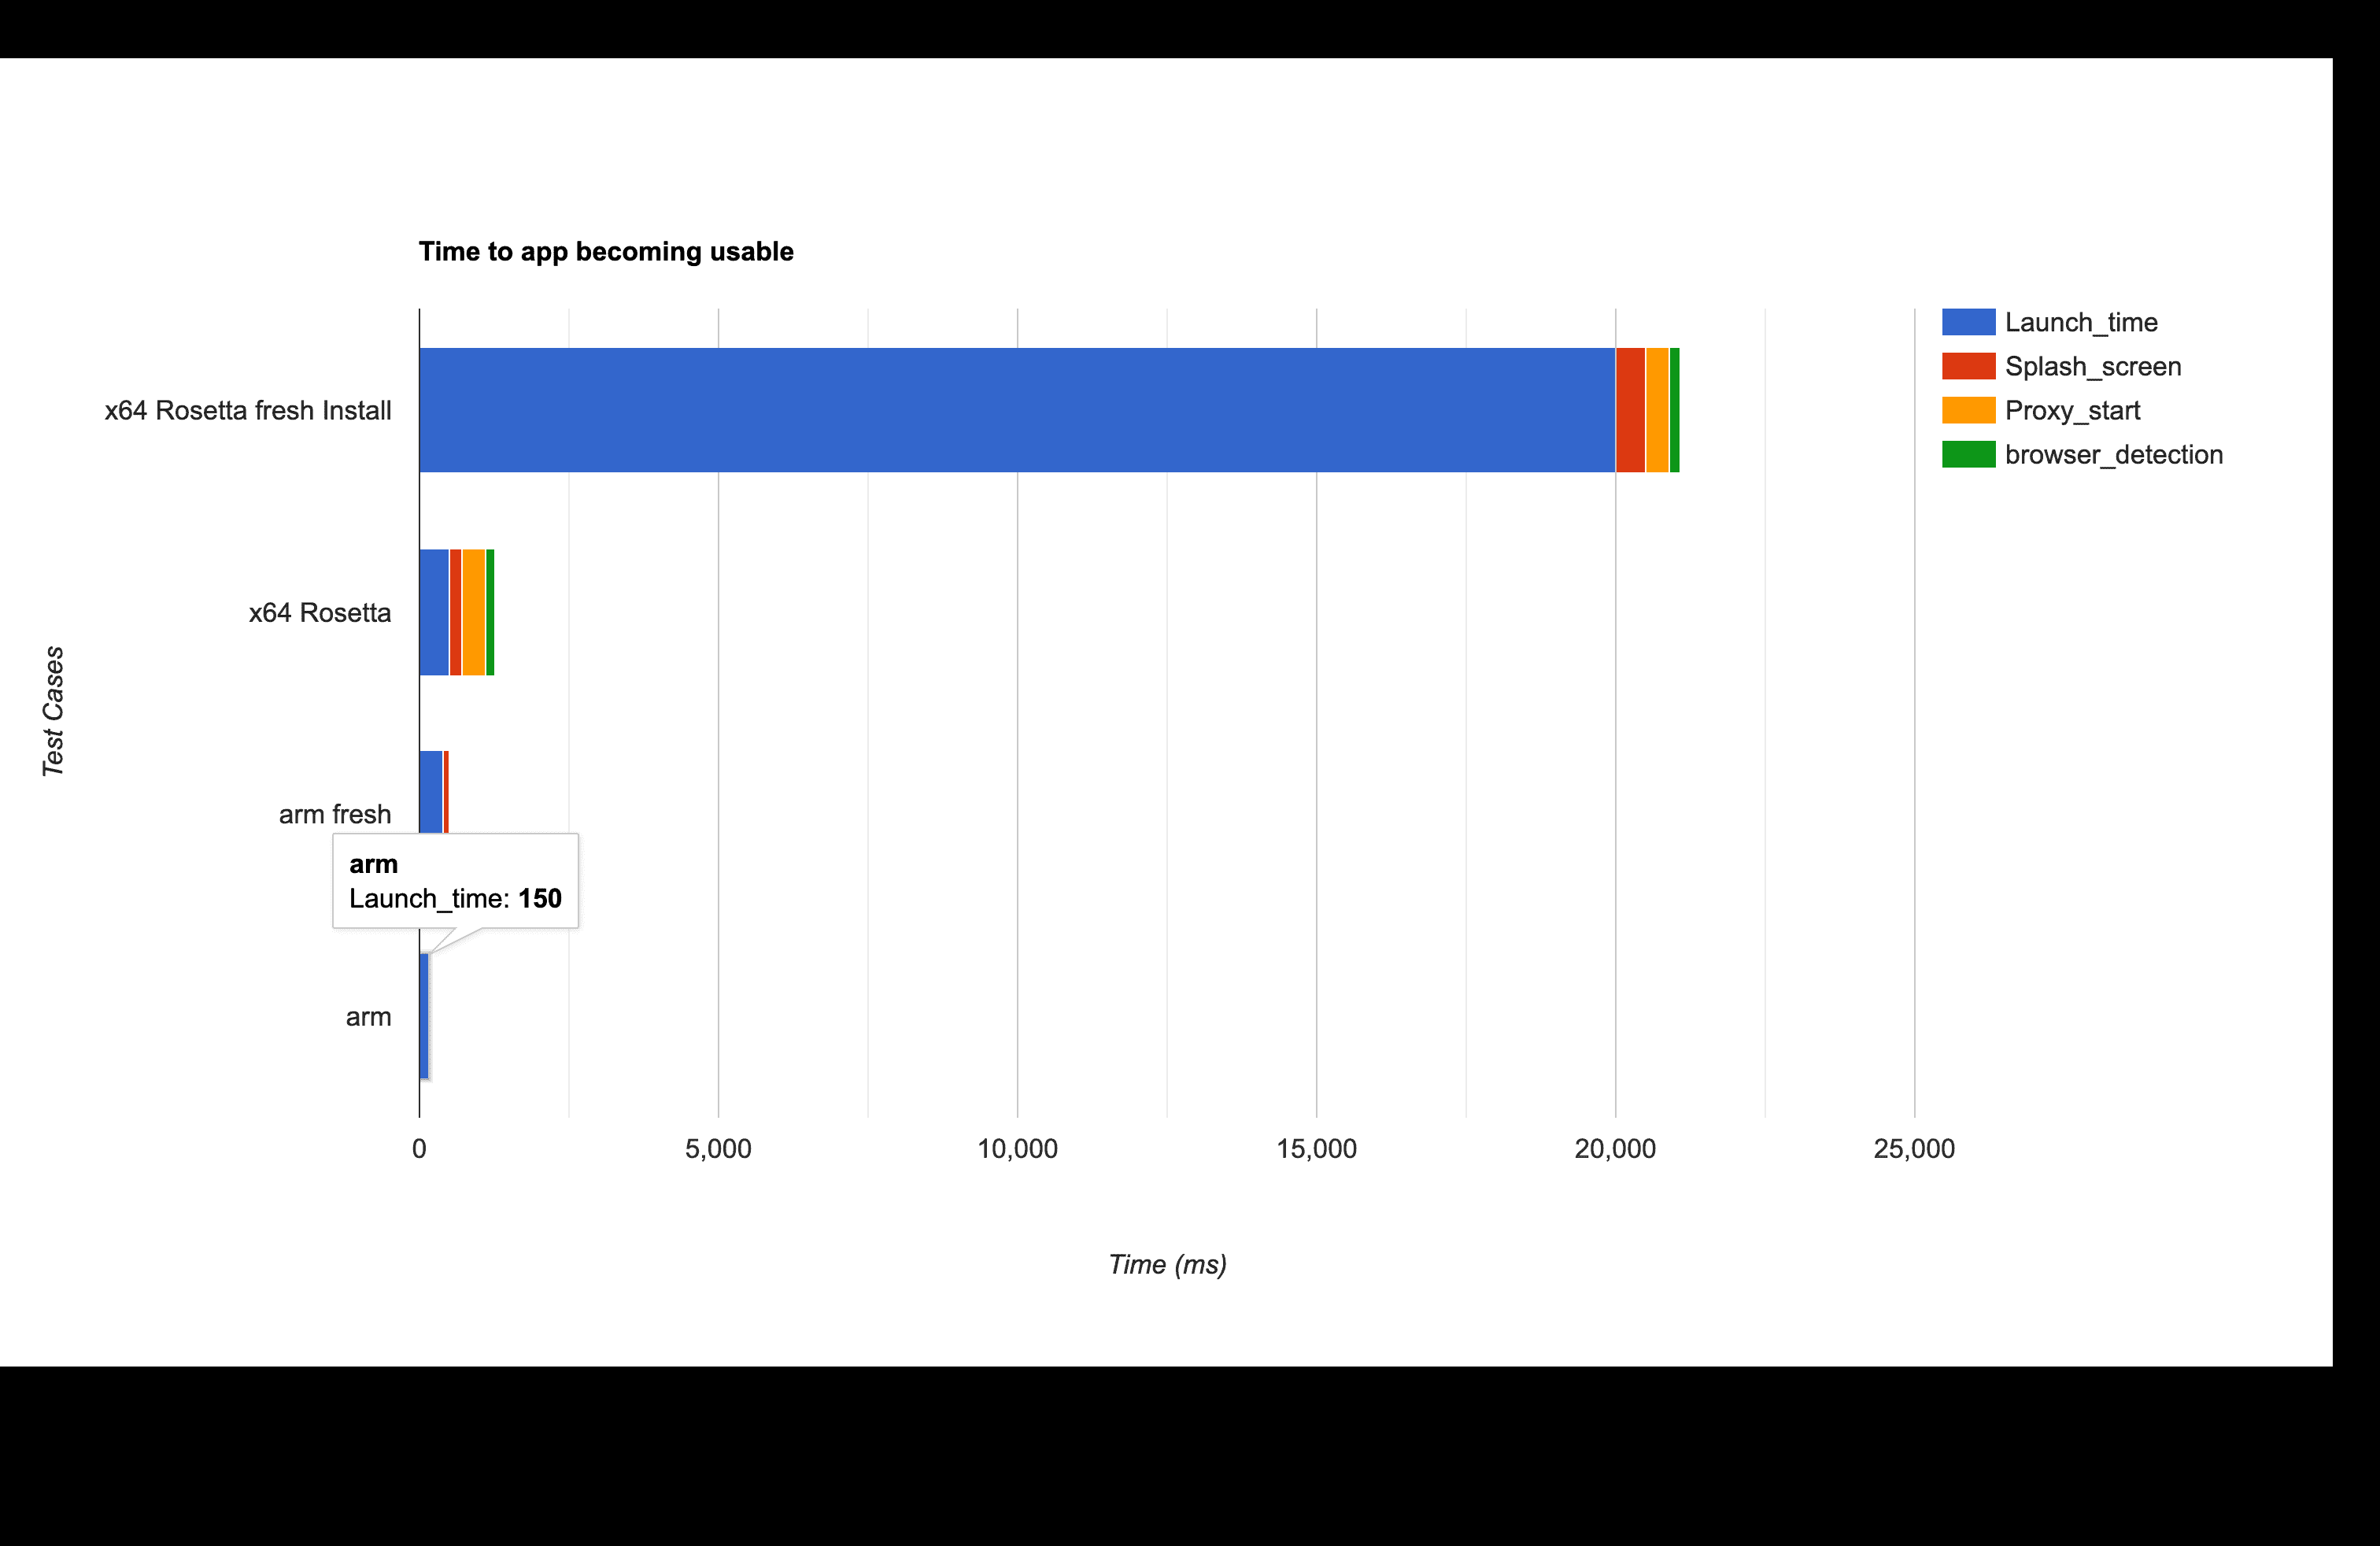
Task: Click the arm Launch_time bar
Action: pos(424,1016)
